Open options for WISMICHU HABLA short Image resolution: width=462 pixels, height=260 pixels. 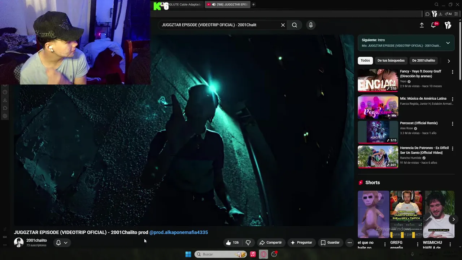click(450, 244)
